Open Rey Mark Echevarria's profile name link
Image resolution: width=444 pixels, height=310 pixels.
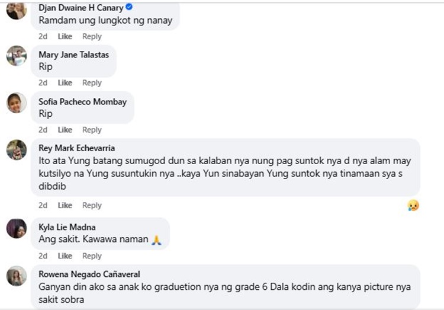coord(76,148)
